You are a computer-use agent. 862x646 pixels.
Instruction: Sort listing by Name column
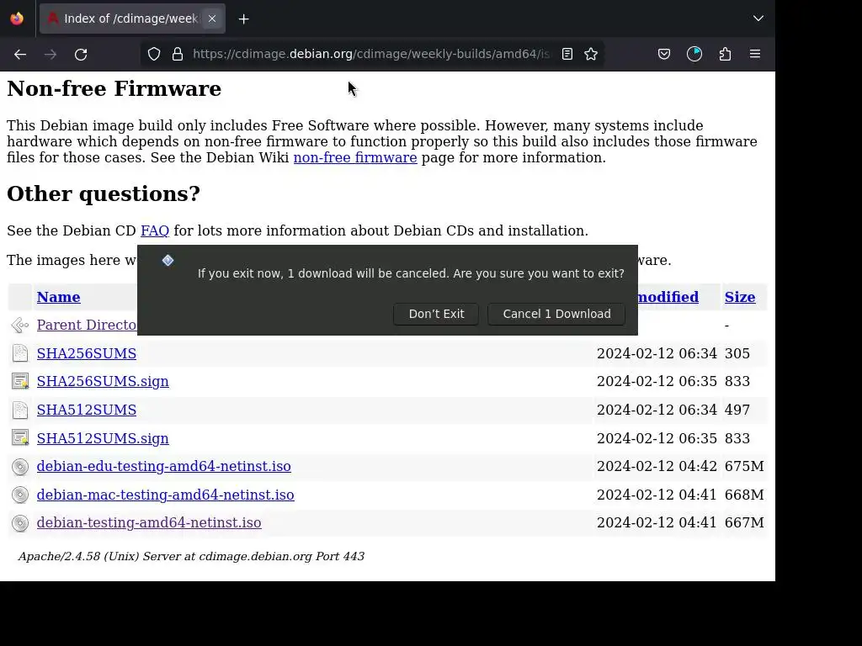click(x=58, y=297)
